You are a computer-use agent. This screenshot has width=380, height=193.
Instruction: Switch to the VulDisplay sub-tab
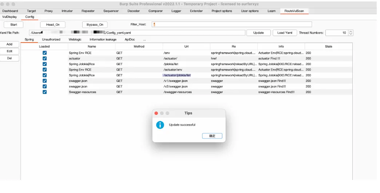pos(9,17)
